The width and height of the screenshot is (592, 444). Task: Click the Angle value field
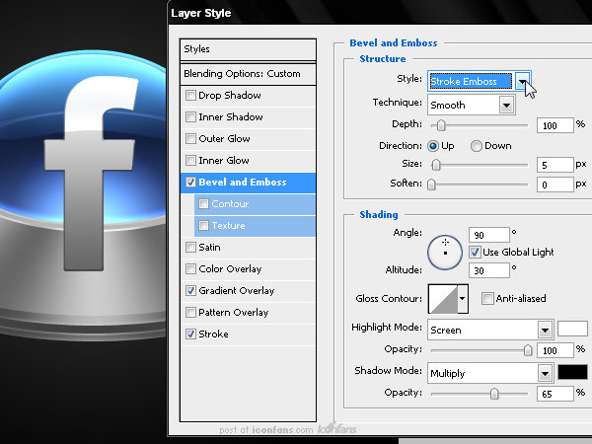[489, 235]
